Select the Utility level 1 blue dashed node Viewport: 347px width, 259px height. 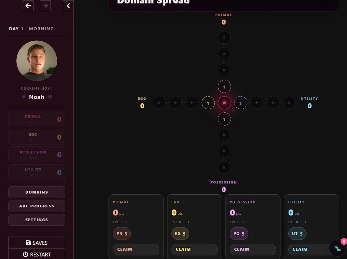pos(240,103)
